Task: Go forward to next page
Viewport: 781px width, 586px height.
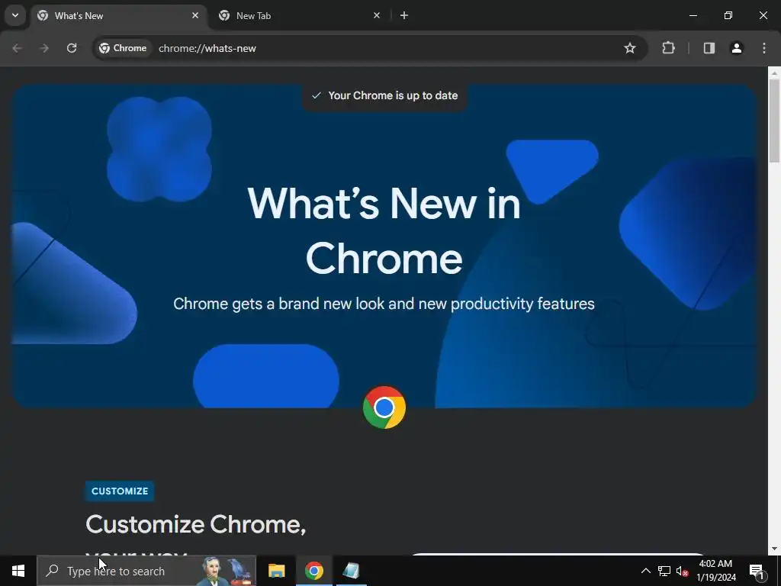Action: pos(44,48)
